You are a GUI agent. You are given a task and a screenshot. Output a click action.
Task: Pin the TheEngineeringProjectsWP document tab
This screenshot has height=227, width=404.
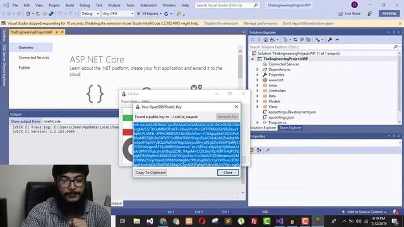pyautogui.click(x=57, y=32)
